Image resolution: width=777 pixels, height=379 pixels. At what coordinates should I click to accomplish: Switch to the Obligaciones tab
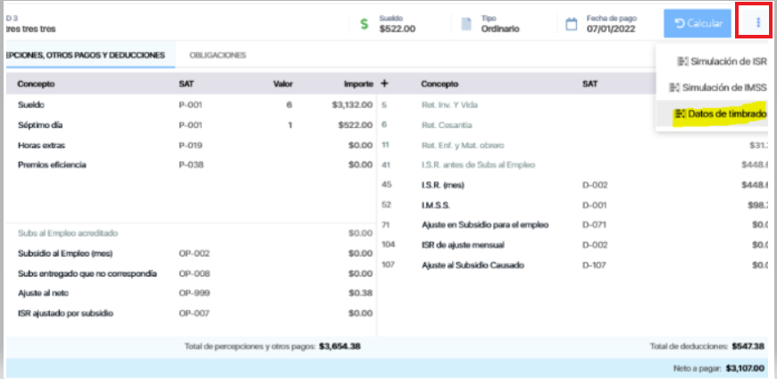pos(217,55)
